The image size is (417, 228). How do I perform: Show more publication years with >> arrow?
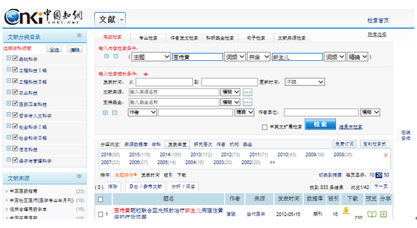pyautogui.click(x=273, y=162)
